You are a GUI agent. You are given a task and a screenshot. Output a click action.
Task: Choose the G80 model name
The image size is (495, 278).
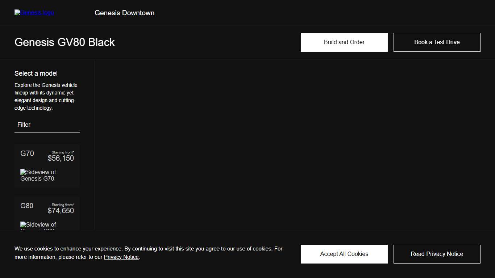pos(27,206)
